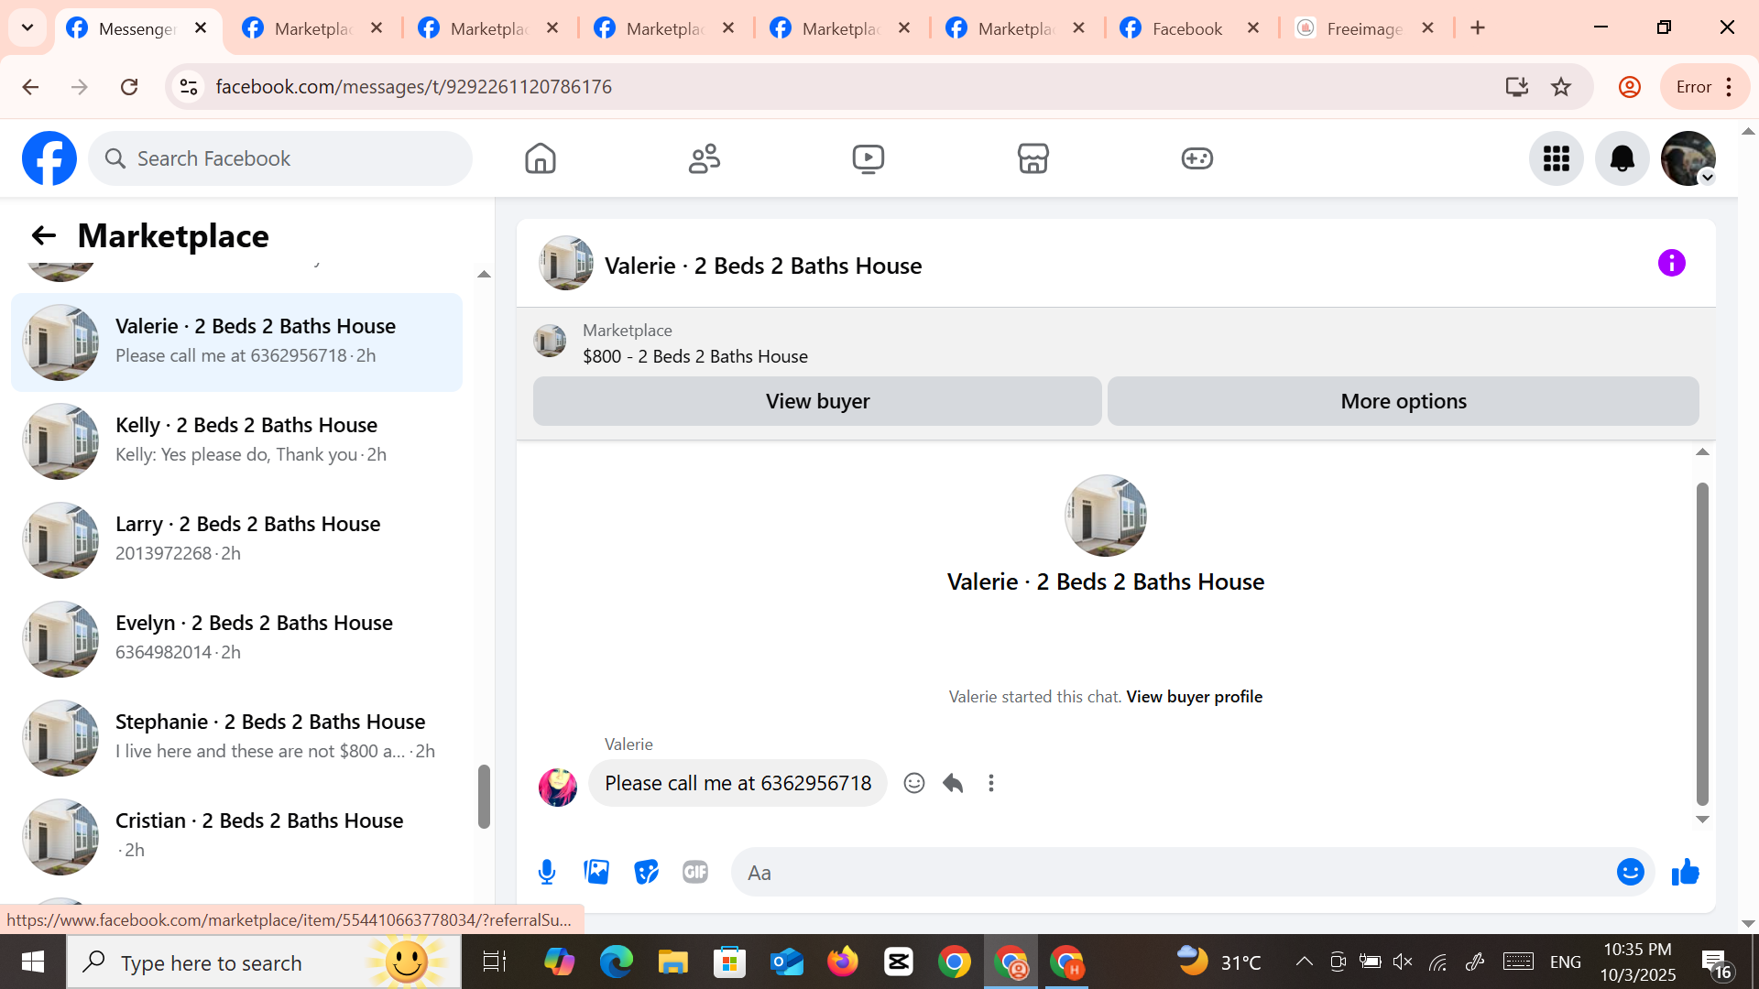Open the Facebook apps menu grid
Image resolution: width=1759 pixels, height=989 pixels.
coord(1557,158)
